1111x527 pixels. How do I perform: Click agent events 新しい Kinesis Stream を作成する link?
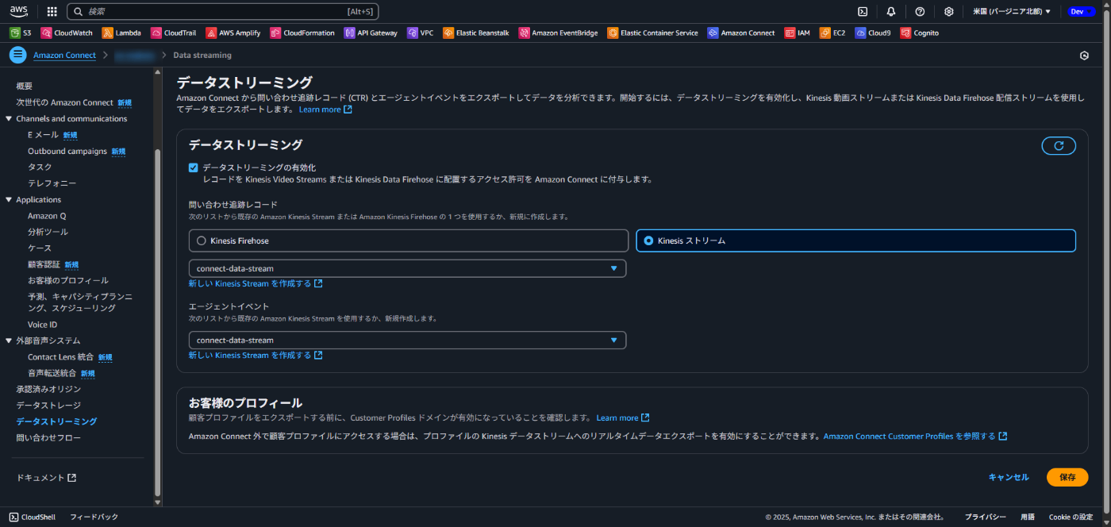coord(256,355)
